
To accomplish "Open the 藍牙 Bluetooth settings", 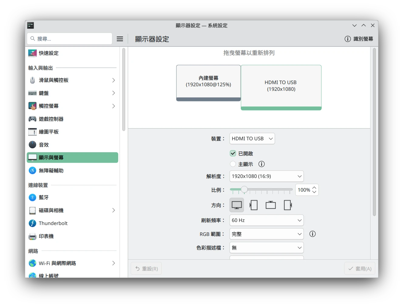I will point(44,197).
